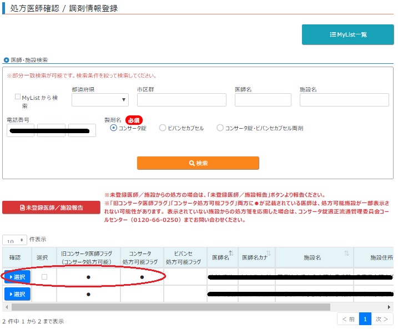
Task: Click the 市区群 input field
Action: (182, 100)
